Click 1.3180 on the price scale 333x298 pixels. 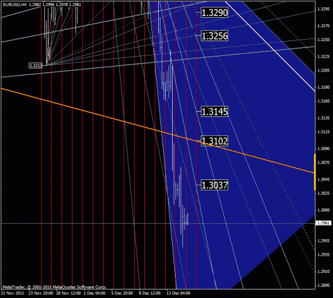coord(323,87)
